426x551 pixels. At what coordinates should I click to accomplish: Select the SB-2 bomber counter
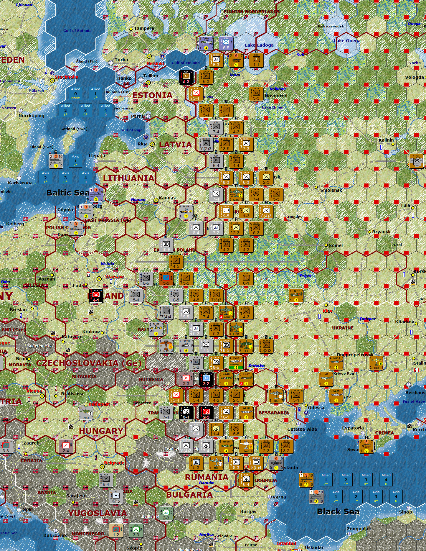pyautogui.click(x=376, y=363)
